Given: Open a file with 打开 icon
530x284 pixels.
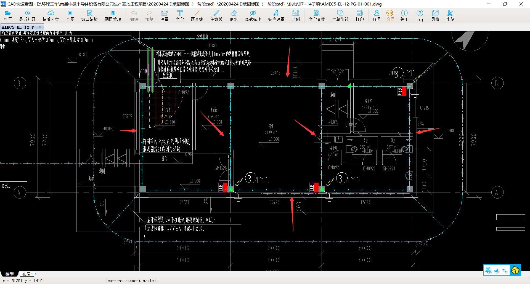Looking at the screenshot, I should 8,16.
